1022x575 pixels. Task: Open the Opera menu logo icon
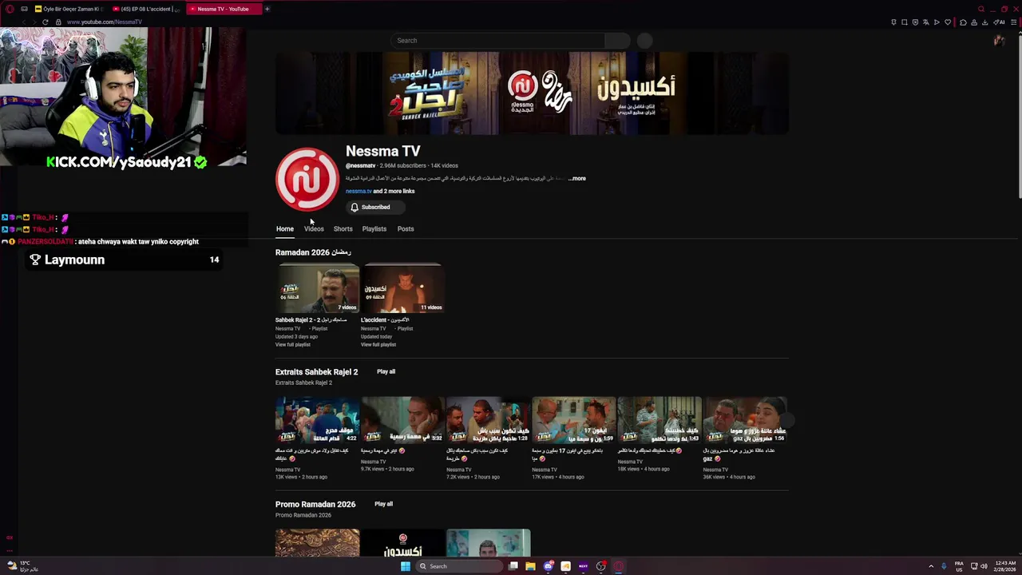coord(10,9)
